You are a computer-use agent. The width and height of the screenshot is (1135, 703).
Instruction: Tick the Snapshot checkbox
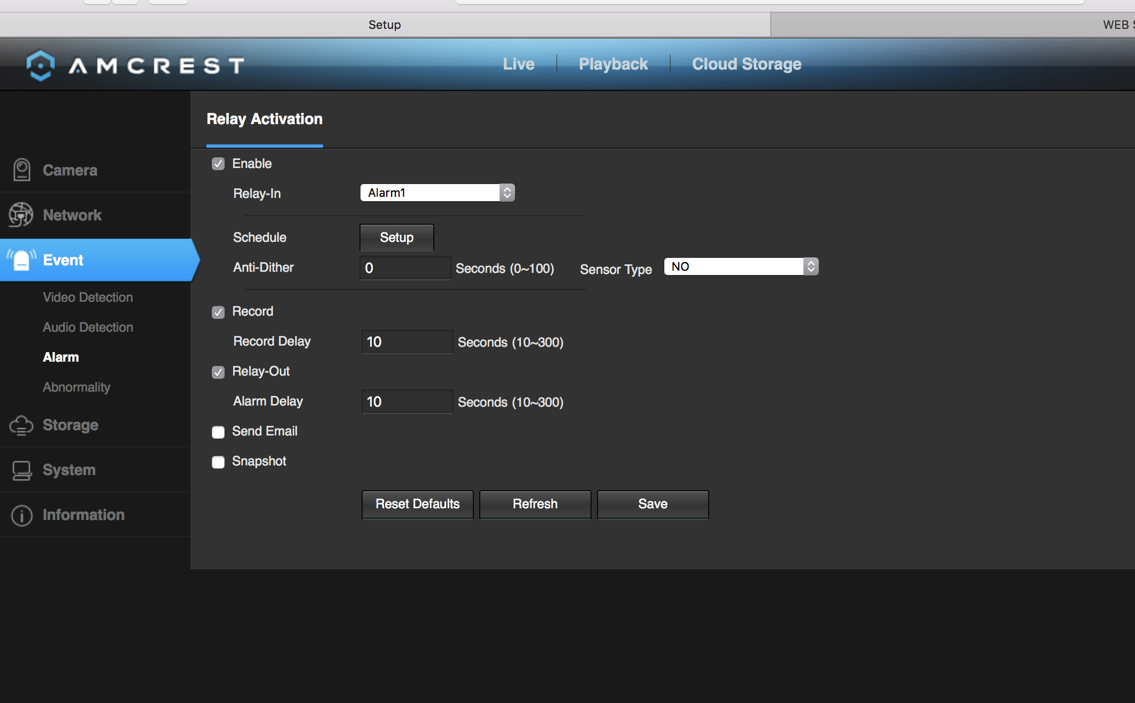(218, 462)
